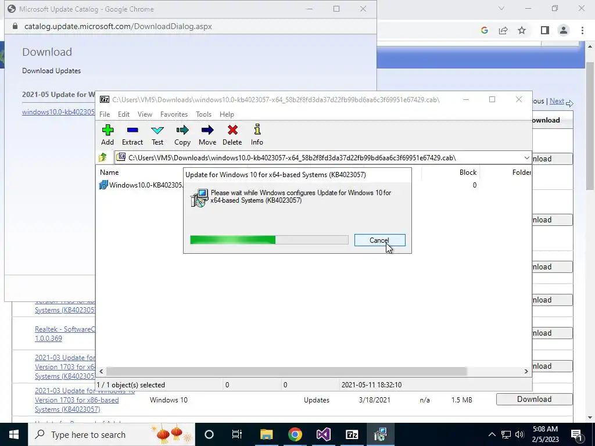This screenshot has height=446, width=595.
Task: Click the left arrow of 7-Zip scrollbar
Action: [x=101, y=371]
